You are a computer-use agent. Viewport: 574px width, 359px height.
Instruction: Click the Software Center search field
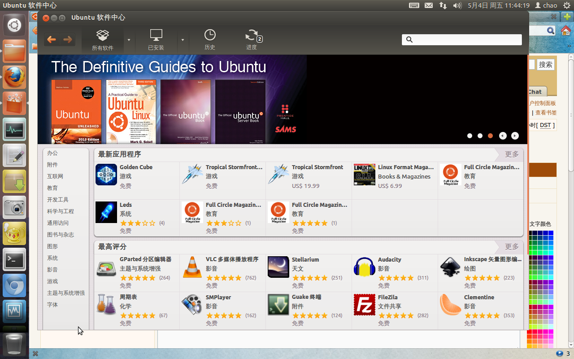pos(462,39)
